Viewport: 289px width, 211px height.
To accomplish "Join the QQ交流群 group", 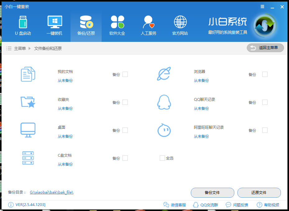I will (206, 205).
